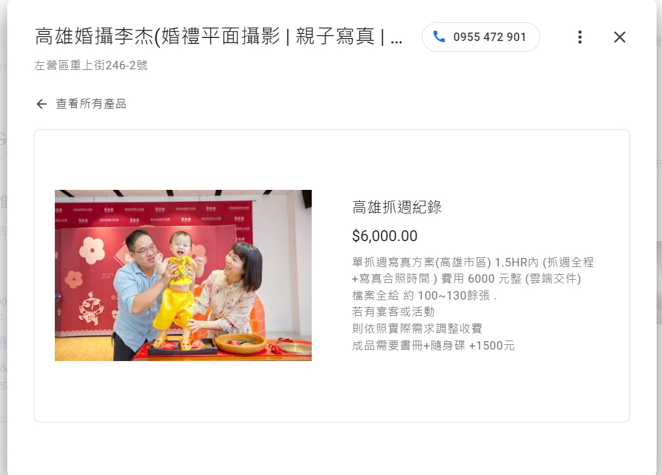Open the family 抓週 product photo
The width and height of the screenshot is (662, 475).
coord(183,275)
